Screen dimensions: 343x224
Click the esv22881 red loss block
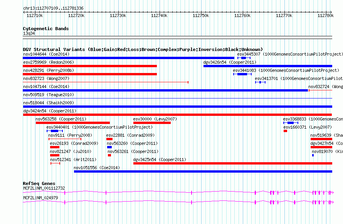[109, 139]
